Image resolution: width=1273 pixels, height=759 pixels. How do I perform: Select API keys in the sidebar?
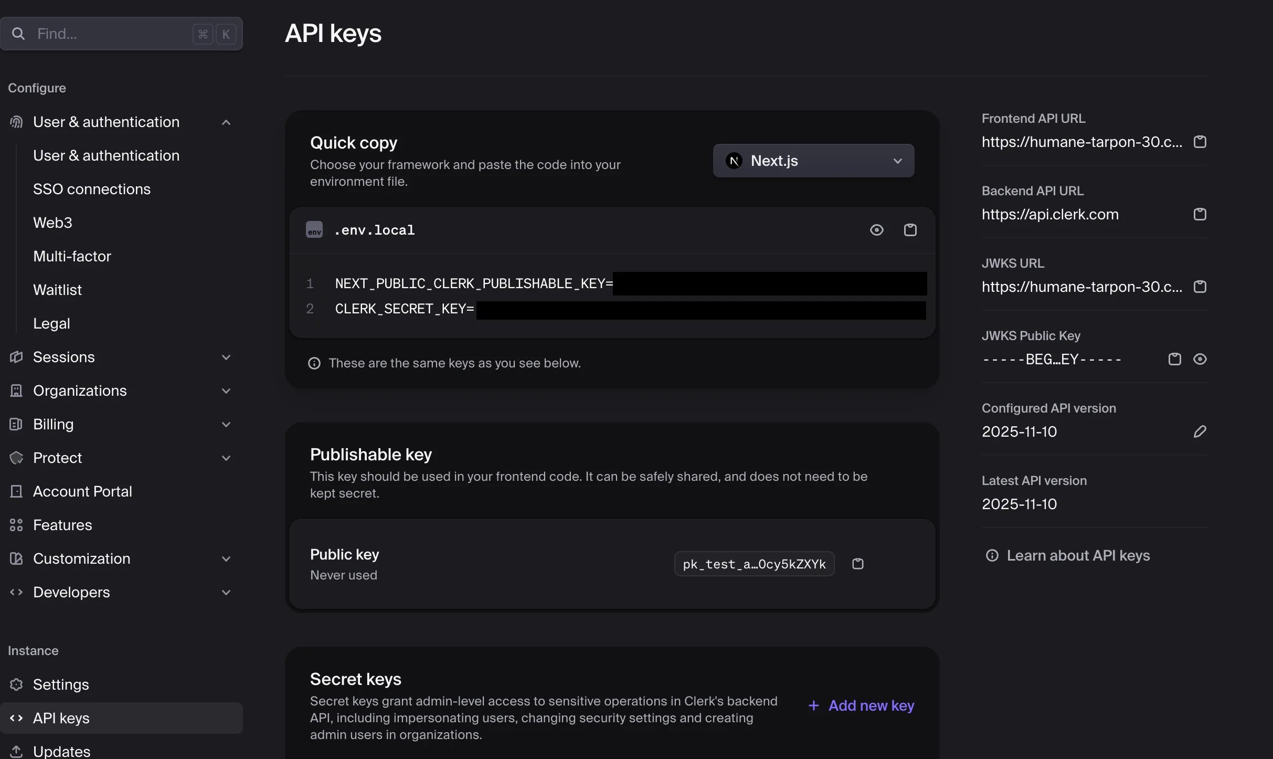[x=121, y=719]
